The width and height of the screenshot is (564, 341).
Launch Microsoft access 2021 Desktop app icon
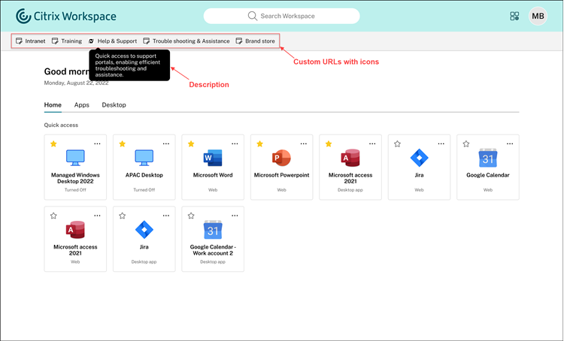coord(350,158)
